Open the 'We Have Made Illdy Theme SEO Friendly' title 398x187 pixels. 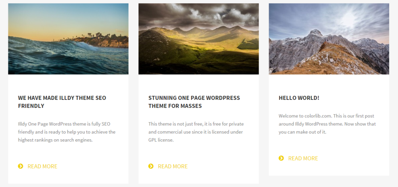pos(62,102)
